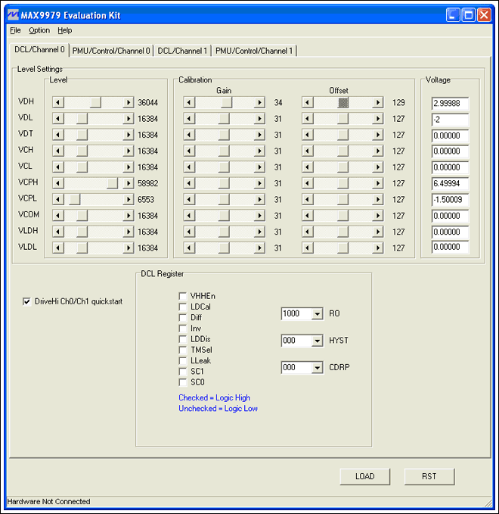Expand the HYST combo box
This screenshot has width=499, height=514.
pyautogui.click(x=317, y=341)
